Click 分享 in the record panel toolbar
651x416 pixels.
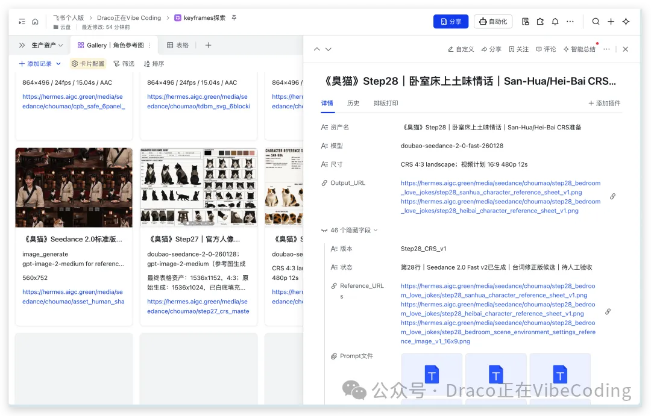[491, 49]
